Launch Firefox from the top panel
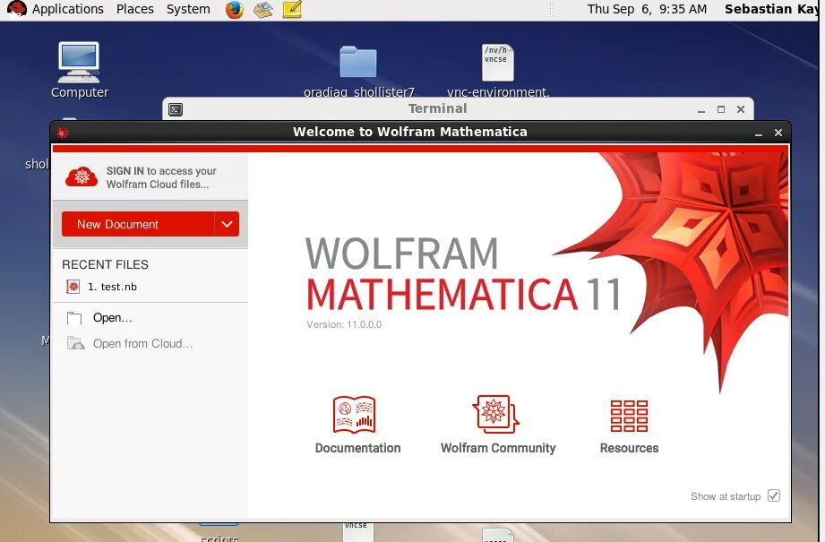 [234, 10]
